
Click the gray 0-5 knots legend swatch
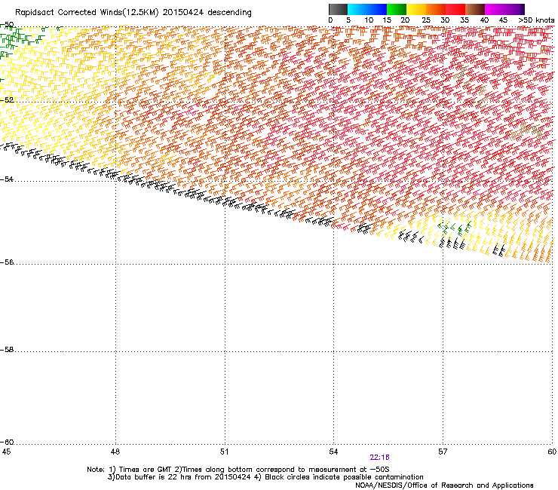tap(338, 9)
